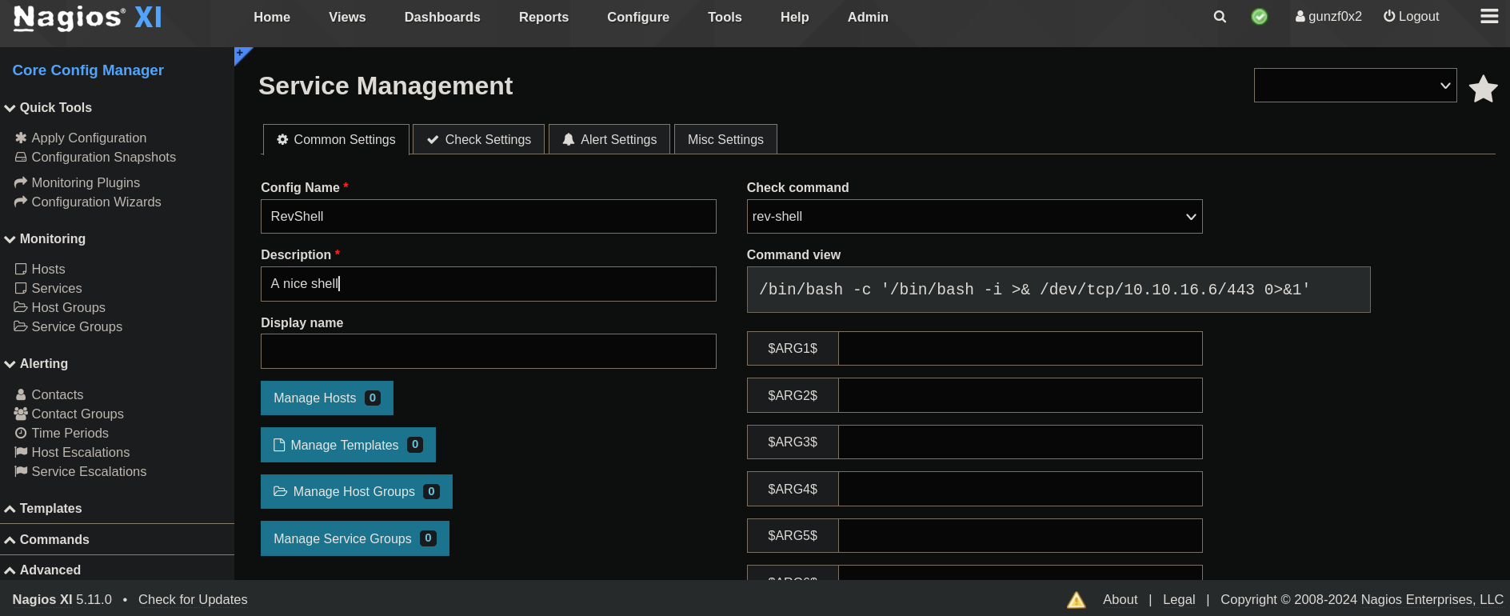
Task: Click the Manage Service Groups button
Action: click(355, 538)
